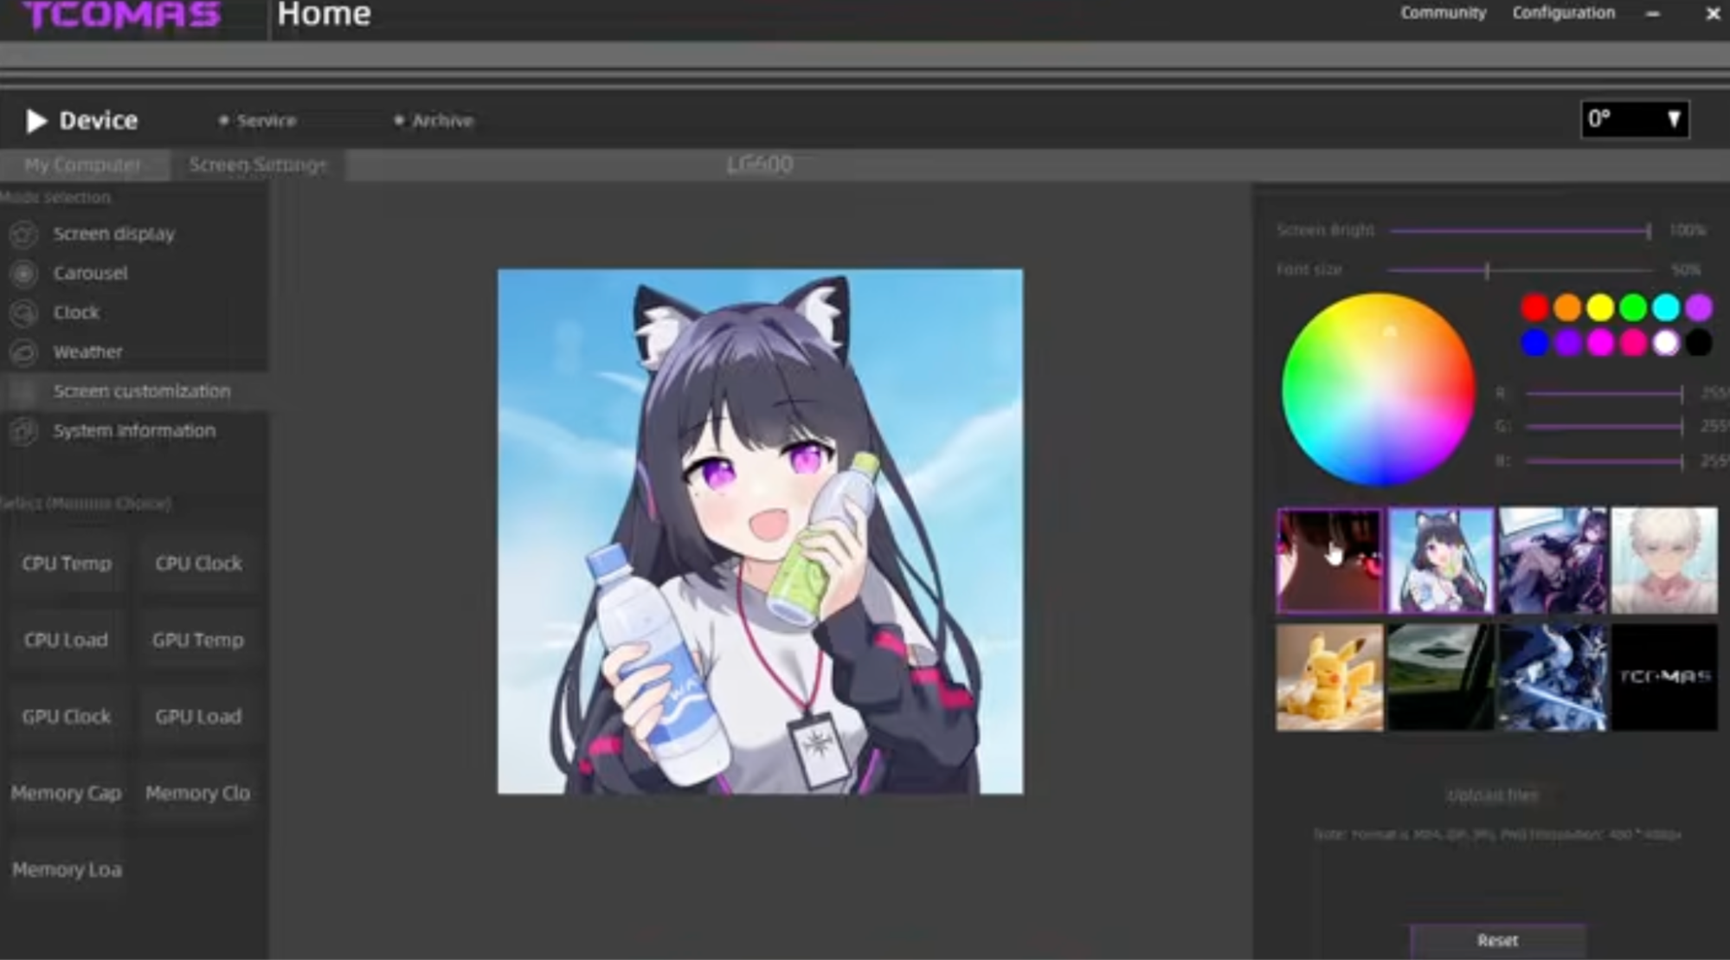Viewport: 1730px width, 960px height.
Task: Add the CPU Clock monitor
Action: coord(198,564)
